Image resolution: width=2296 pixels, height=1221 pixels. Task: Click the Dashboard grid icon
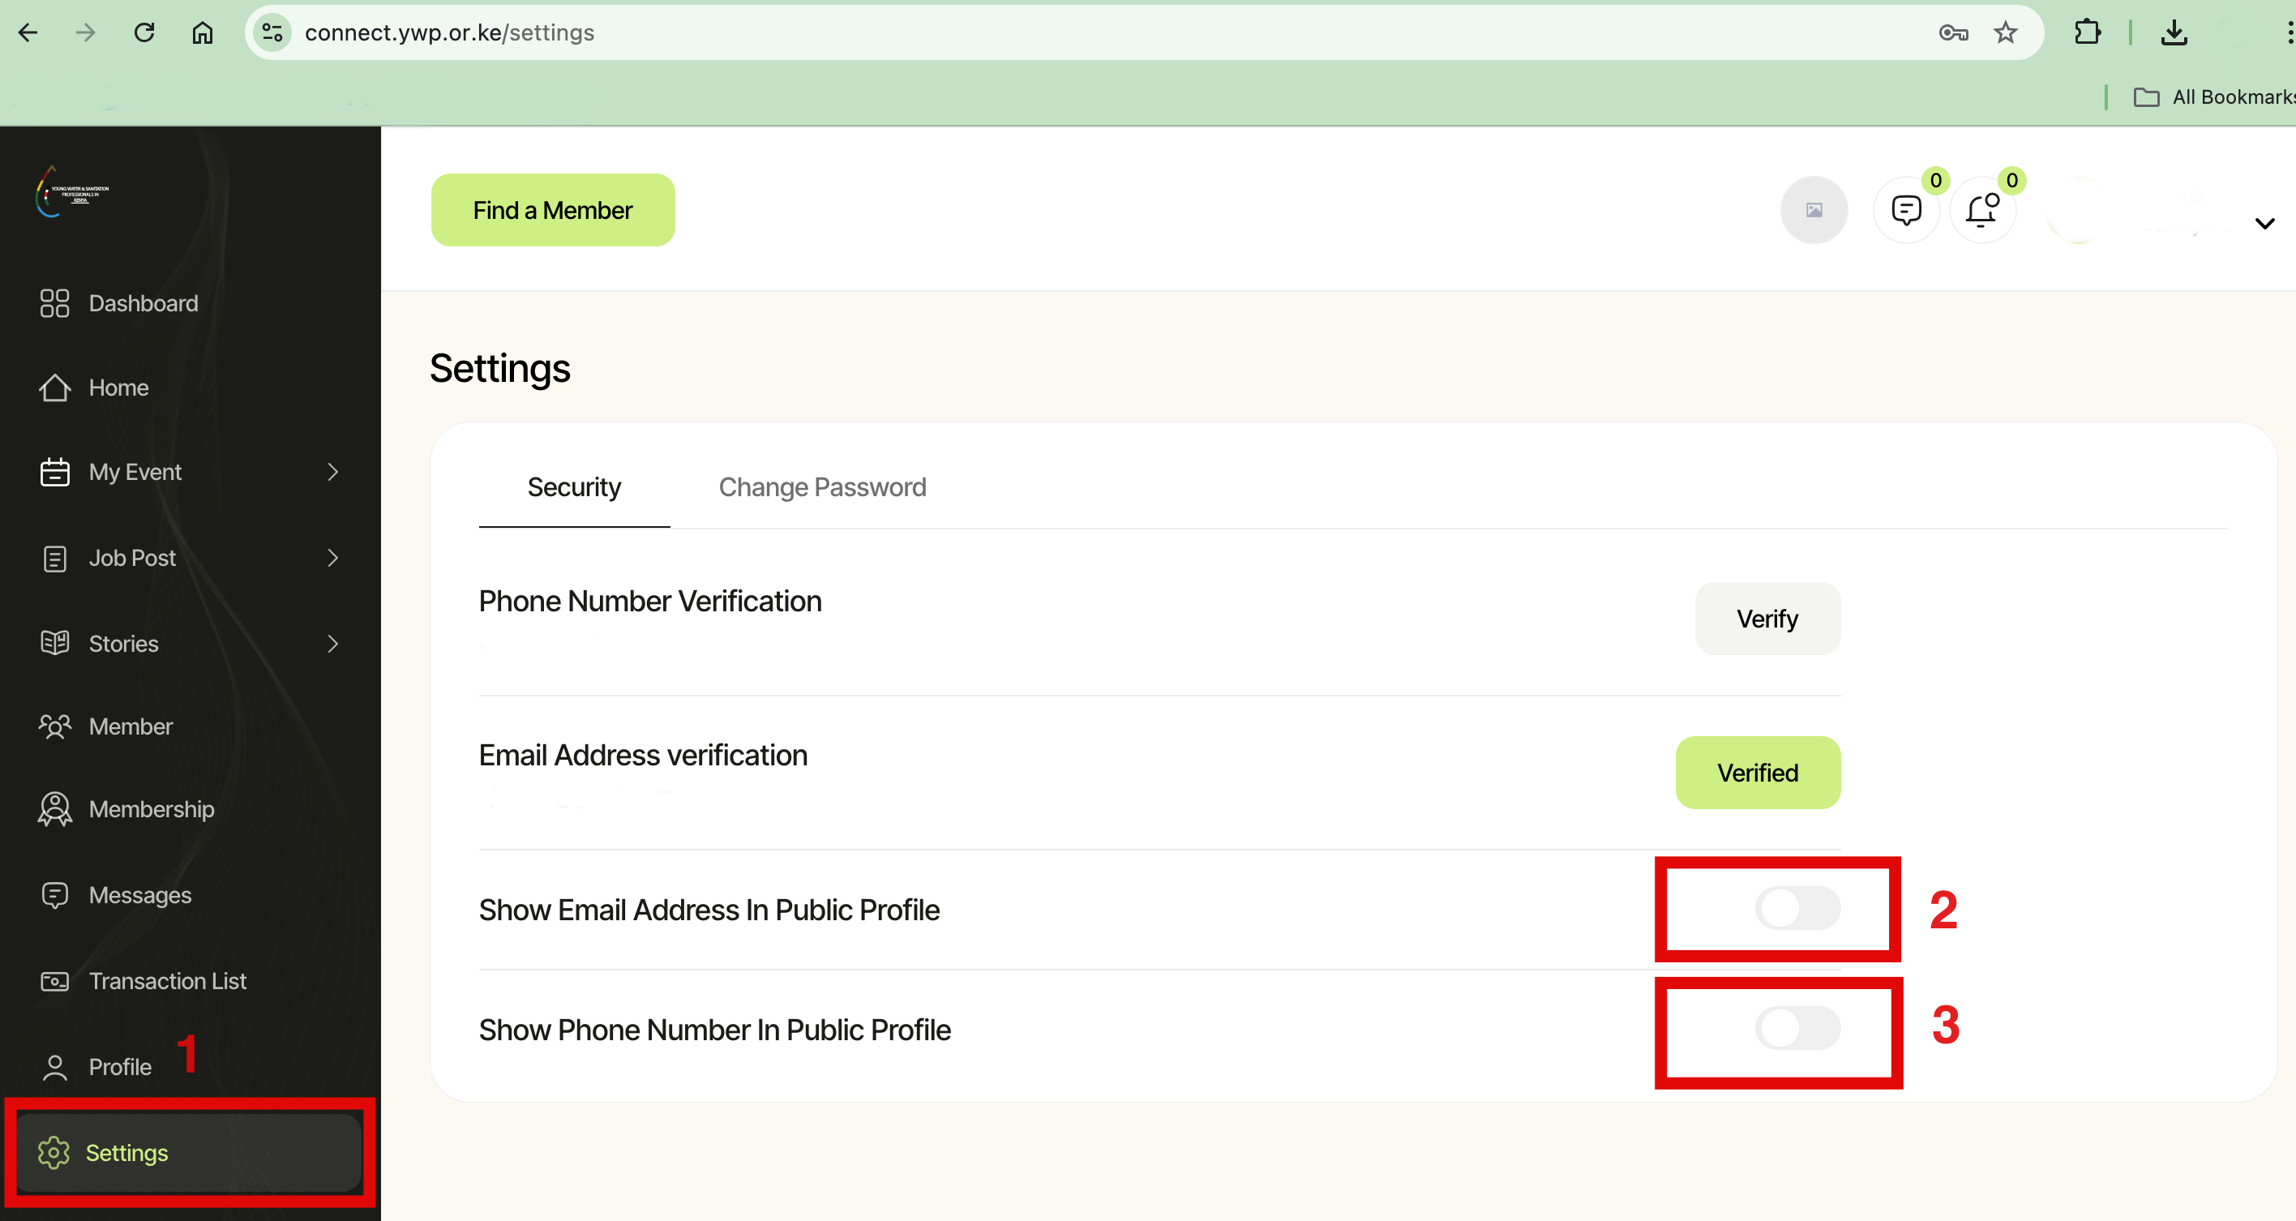pos(54,303)
